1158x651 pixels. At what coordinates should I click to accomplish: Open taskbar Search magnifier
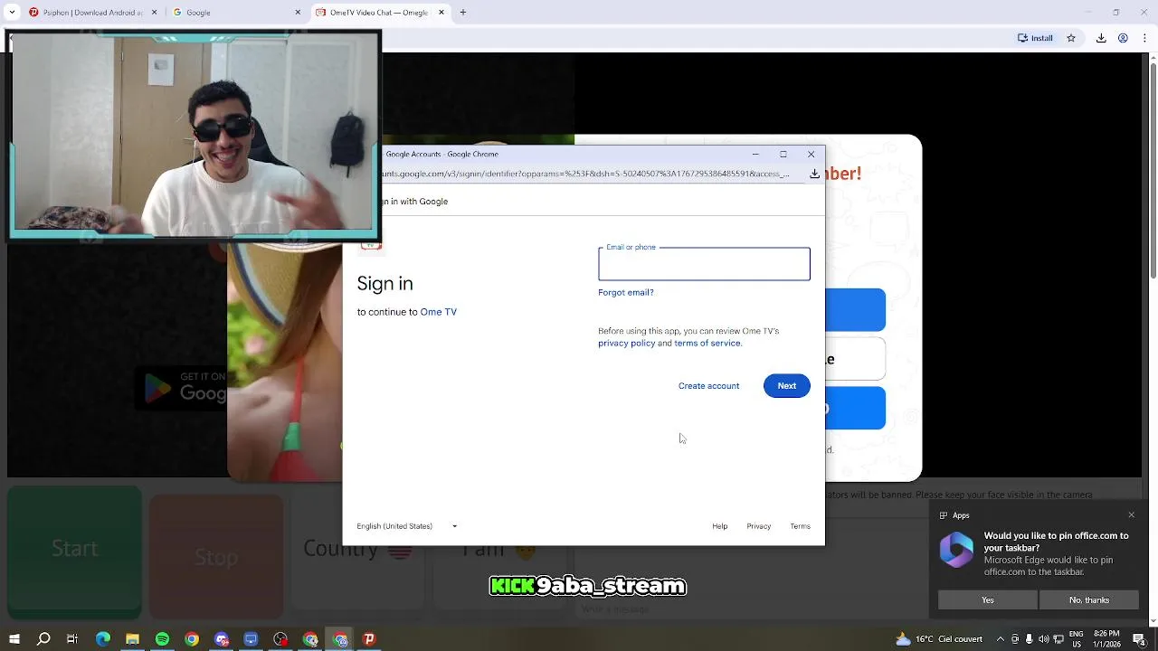pyautogui.click(x=43, y=639)
